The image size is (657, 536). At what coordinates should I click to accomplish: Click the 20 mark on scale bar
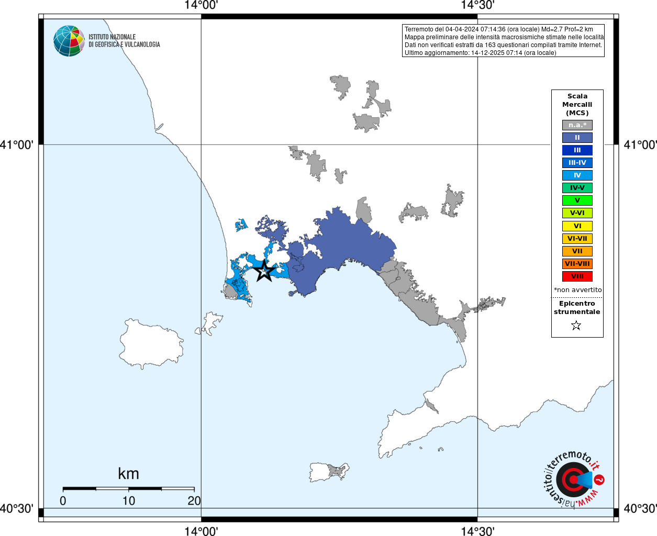(194, 501)
